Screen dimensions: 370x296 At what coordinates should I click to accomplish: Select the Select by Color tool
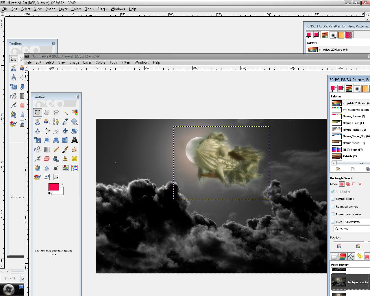(75, 112)
